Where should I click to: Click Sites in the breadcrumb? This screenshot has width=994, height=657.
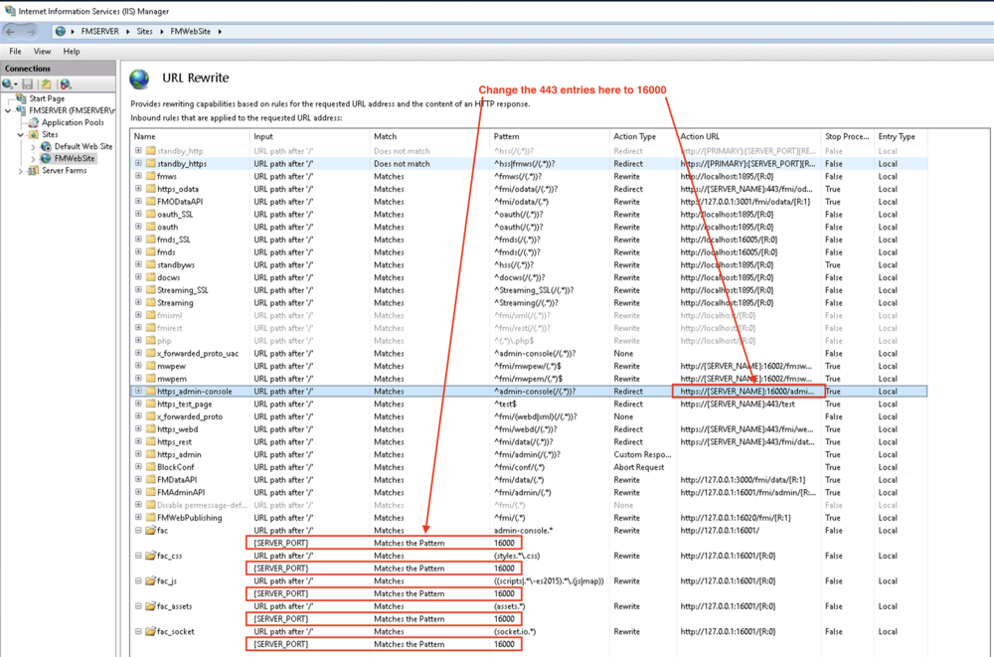[144, 31]
